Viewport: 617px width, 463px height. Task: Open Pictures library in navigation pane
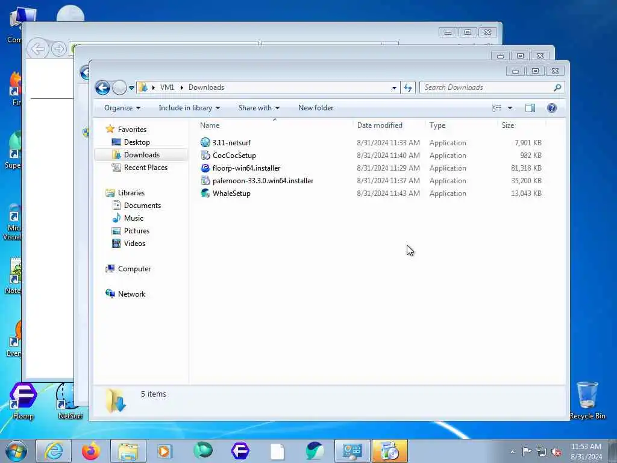(137, 230)
